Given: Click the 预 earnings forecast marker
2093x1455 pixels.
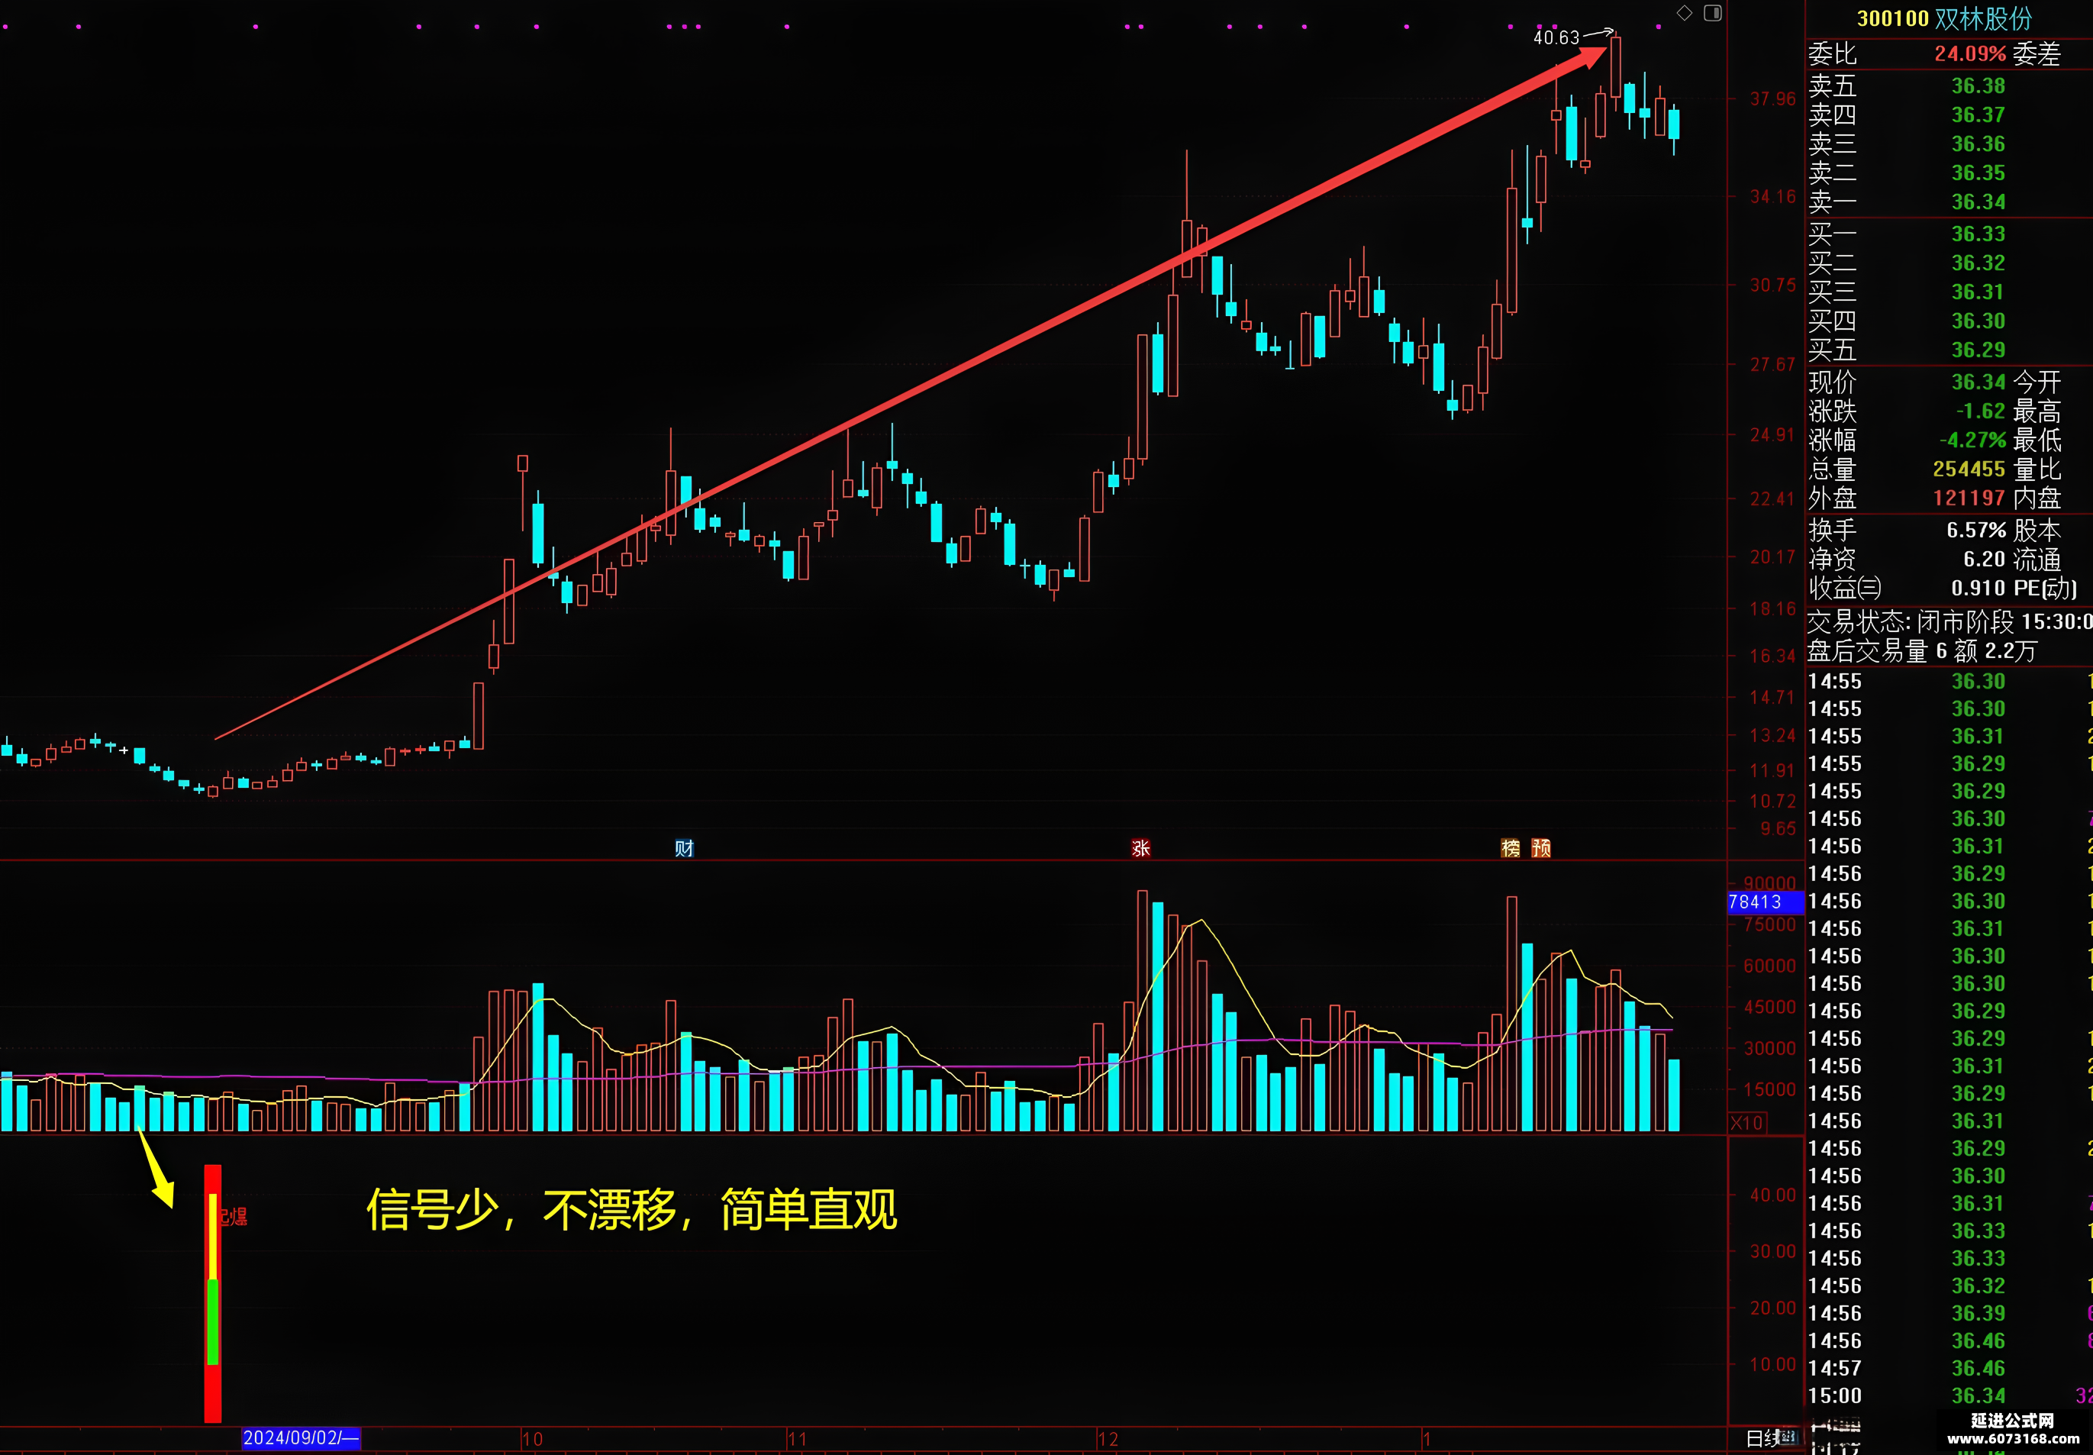Looking at the screenshot, I should coord(1540,848).
